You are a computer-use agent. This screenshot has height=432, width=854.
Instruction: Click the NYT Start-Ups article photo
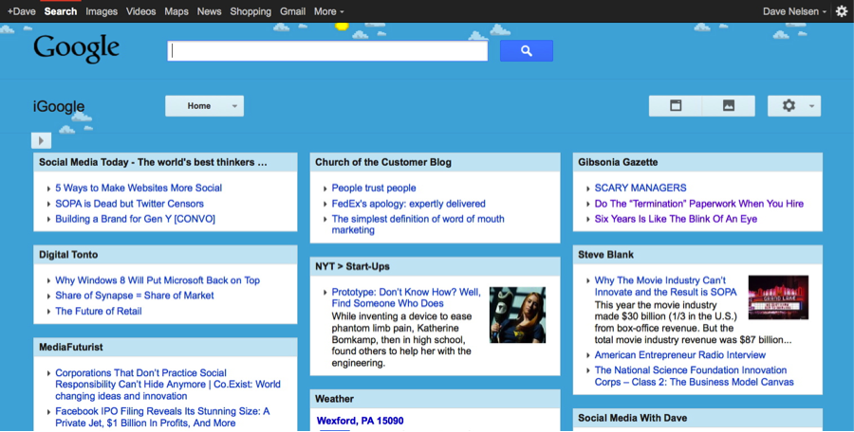pos(517,315)
